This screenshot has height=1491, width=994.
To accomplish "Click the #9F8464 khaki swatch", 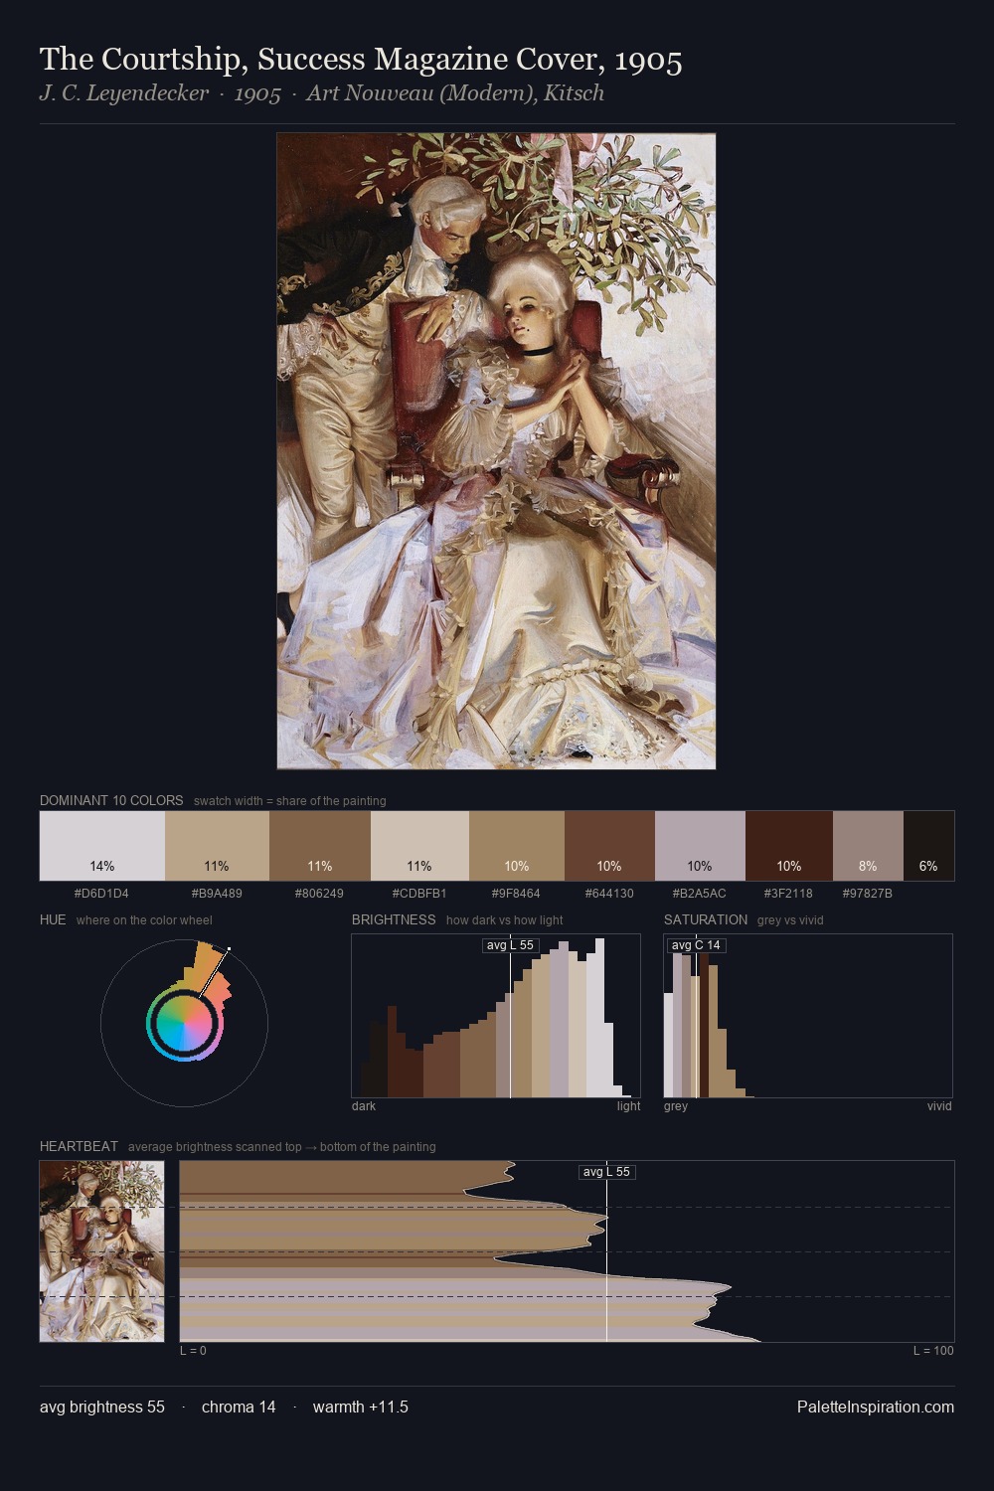I will (x=517, y=846).
